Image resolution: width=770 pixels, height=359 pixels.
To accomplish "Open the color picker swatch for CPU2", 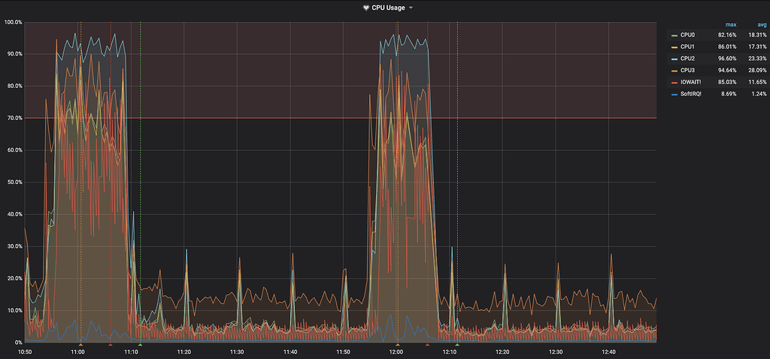I will [x=675, y=59].
